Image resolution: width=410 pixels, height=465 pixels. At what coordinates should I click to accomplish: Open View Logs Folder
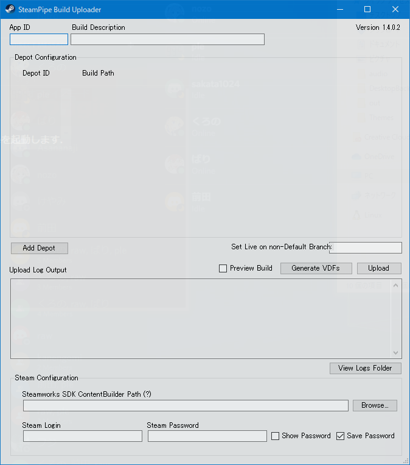pyautogui.click(x=366, y=368)
